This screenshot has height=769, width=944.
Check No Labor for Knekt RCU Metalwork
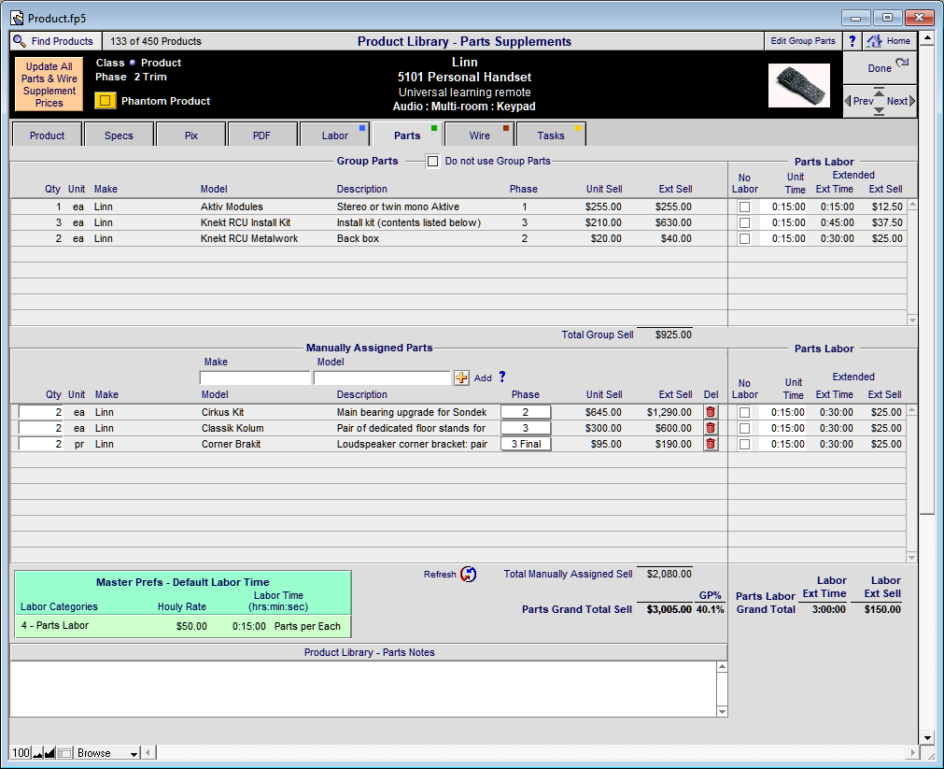[745, 238]
